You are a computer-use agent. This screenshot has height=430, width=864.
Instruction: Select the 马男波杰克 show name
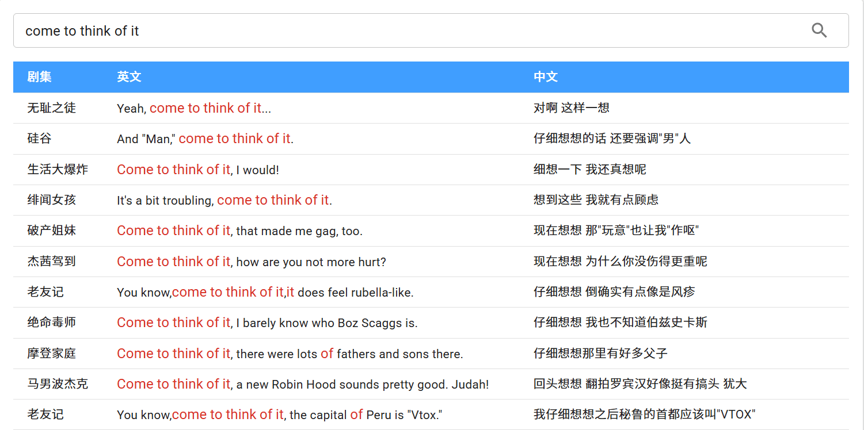58,384
